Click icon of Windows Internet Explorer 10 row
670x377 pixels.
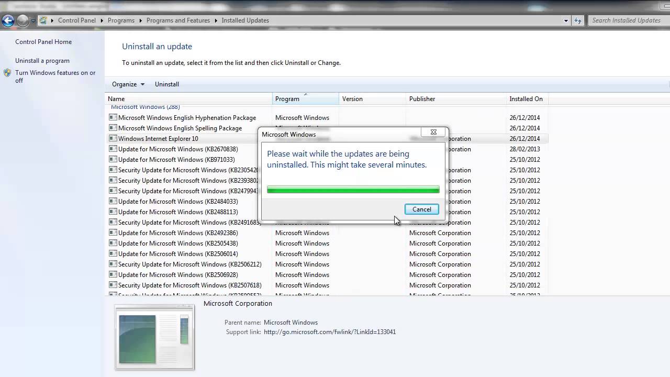click(113, 138)
